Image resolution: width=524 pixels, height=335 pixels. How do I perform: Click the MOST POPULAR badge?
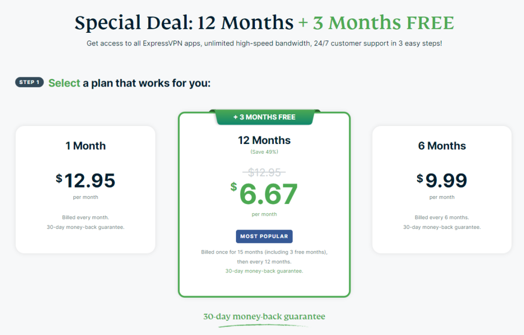264,236
